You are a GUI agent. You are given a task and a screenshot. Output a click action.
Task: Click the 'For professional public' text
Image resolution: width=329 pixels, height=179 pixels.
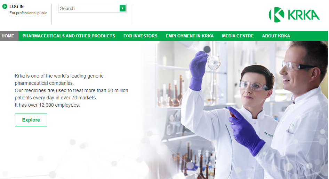(x=28, y=13)
